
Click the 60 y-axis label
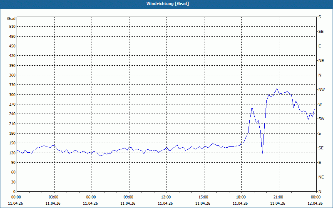[x=13, y=172]
